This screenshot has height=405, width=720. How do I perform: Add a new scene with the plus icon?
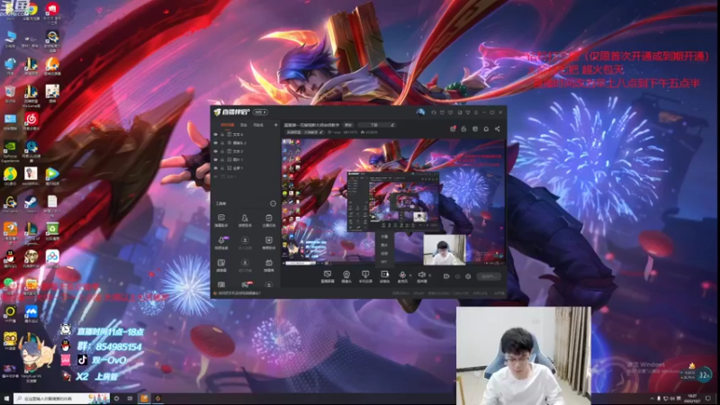click(x=276, y=125)
